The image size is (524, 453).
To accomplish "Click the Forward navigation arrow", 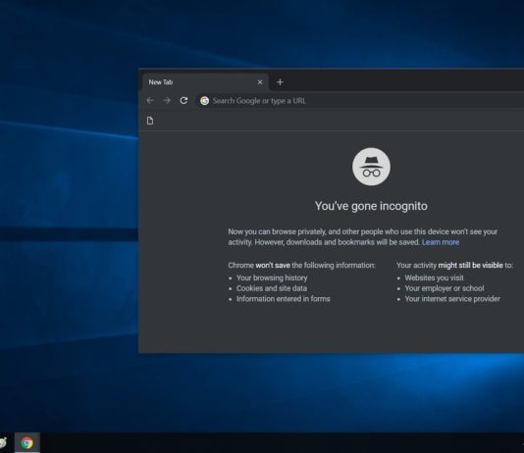I will coord(167,100).
